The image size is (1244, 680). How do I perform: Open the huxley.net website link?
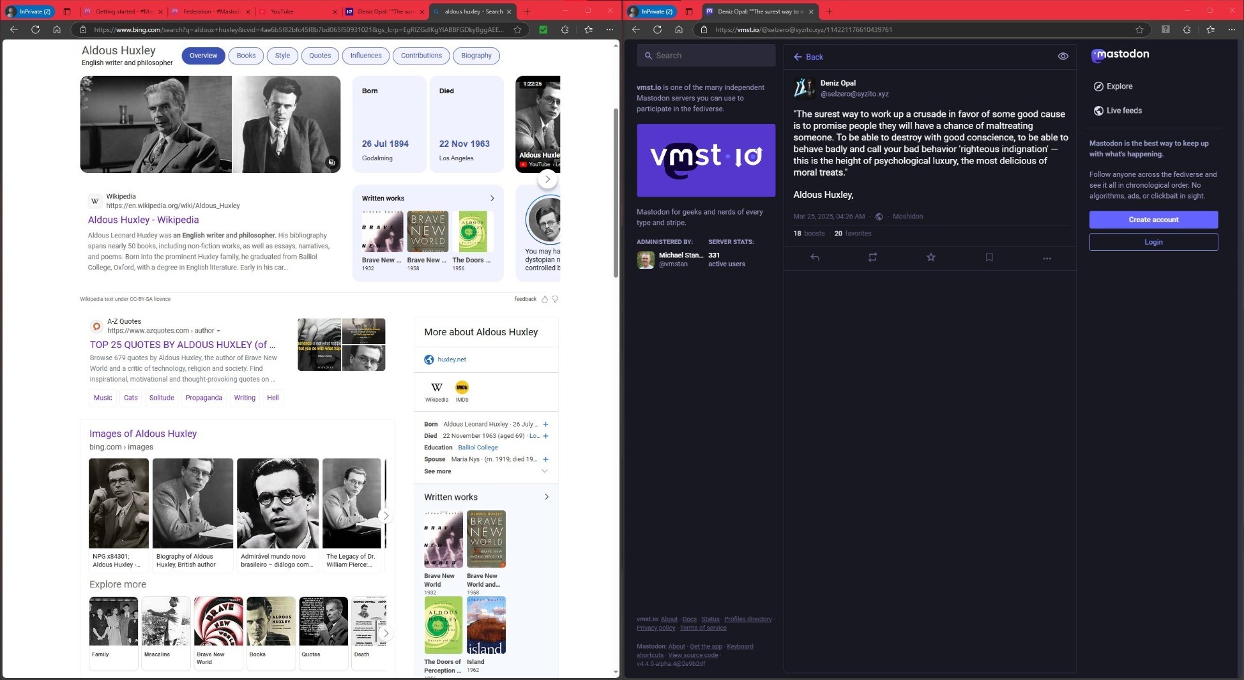[x=451, y=359]
